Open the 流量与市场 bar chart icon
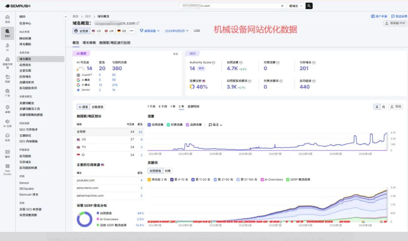This screenshot has height=241, width=408. click(7, 59)
